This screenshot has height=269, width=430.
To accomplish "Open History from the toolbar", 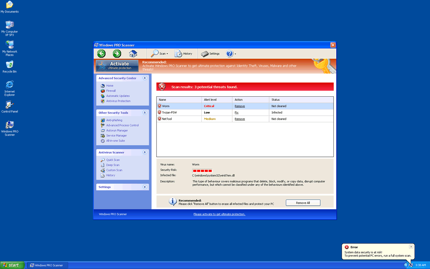I will tap(184, 53).
